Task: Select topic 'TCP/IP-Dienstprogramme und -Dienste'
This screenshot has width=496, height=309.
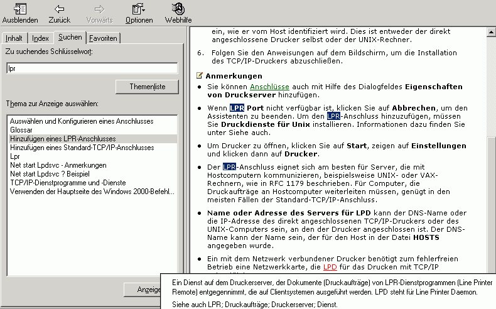Action: coord(92,183)
